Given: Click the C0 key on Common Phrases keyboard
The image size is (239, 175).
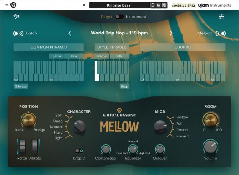Looking at the screenshot, I should pos(16,78).
